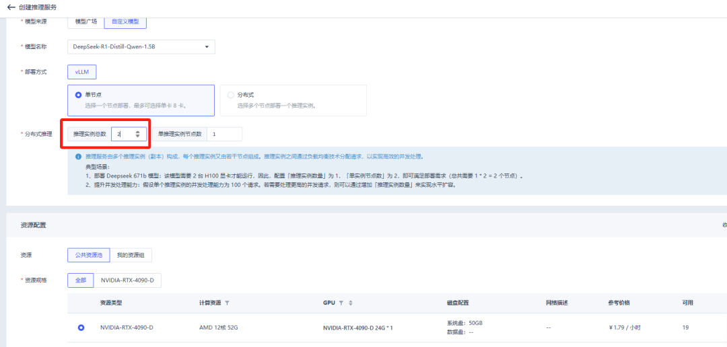Viewport: 727px width, 347px height.
Task: Click the 磁盘配置 column header
Action: 458,303
